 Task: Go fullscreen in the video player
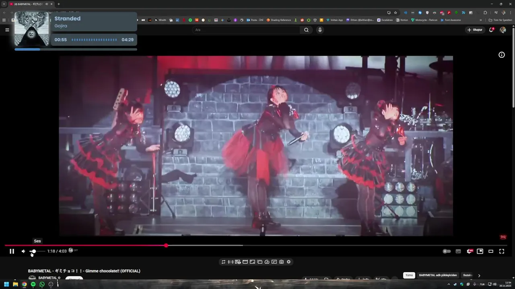pos(502,251)
